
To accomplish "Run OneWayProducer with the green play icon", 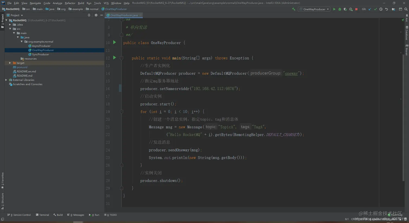I will click(x=334, y=9).
